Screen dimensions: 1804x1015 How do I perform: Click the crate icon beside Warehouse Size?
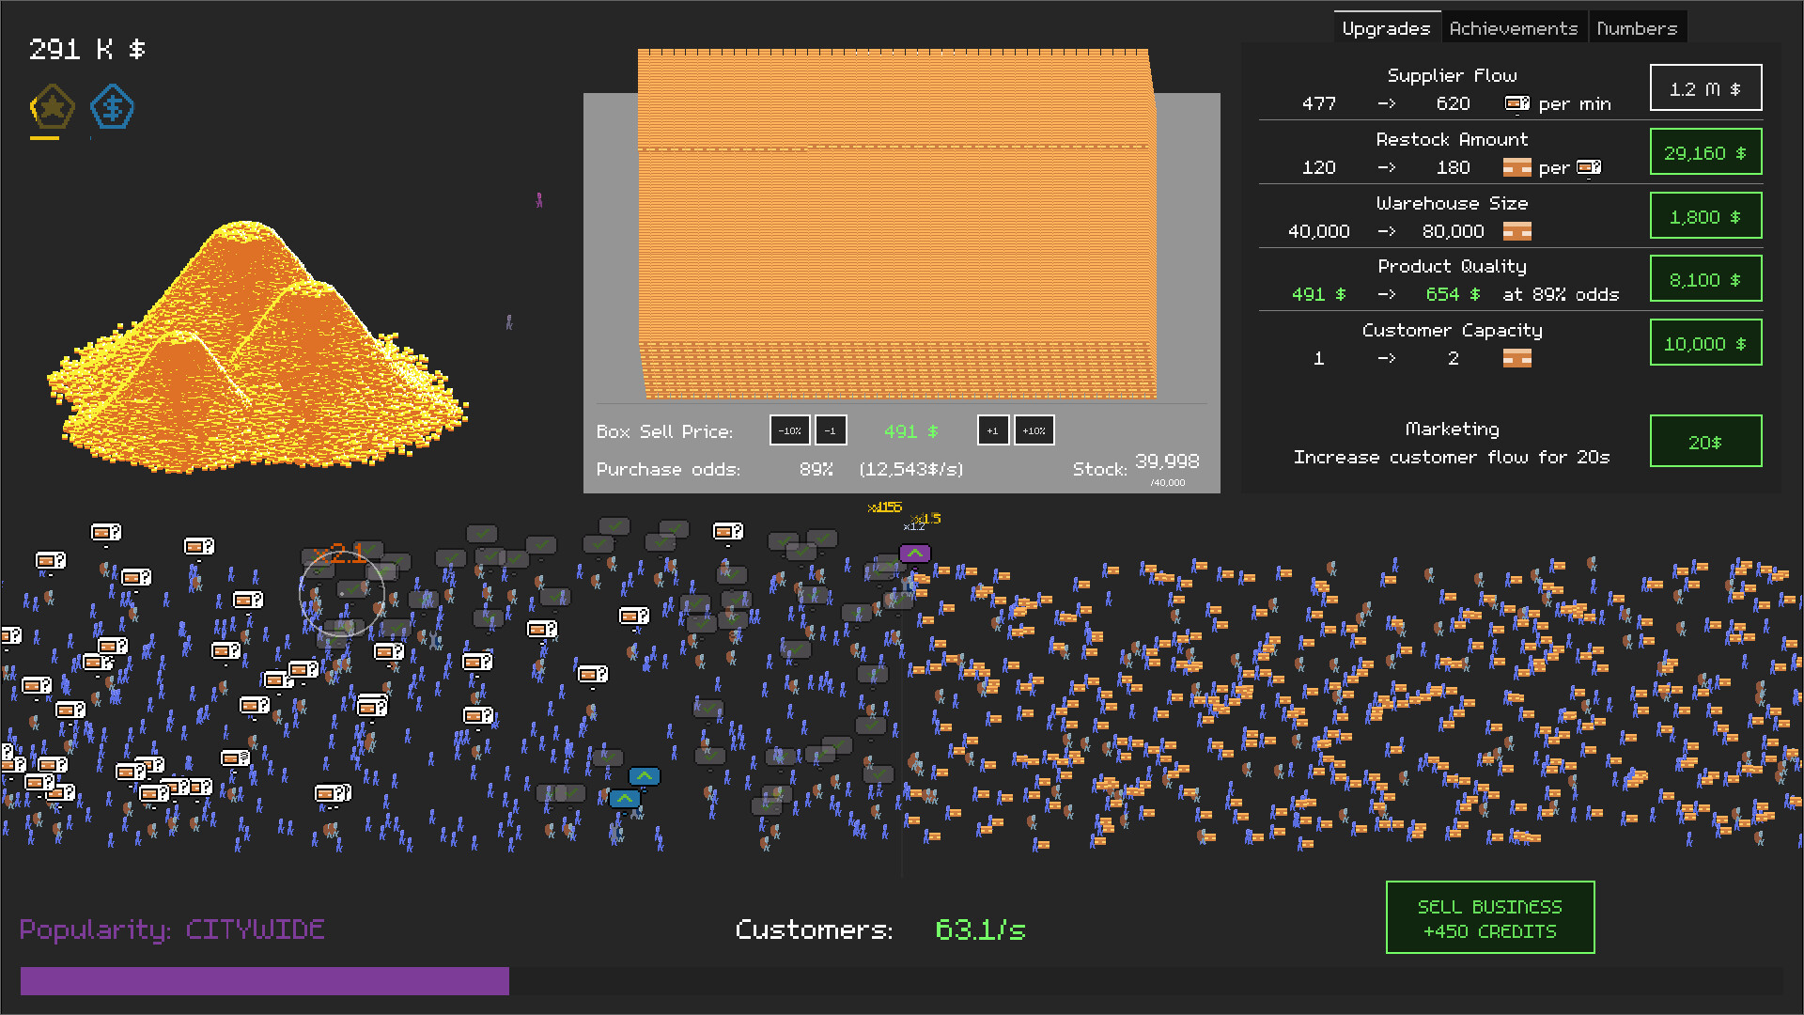tap(1516, 231)
